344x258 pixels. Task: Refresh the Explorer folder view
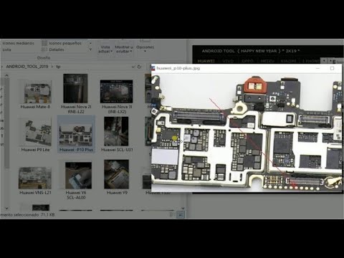click(139, 67)
